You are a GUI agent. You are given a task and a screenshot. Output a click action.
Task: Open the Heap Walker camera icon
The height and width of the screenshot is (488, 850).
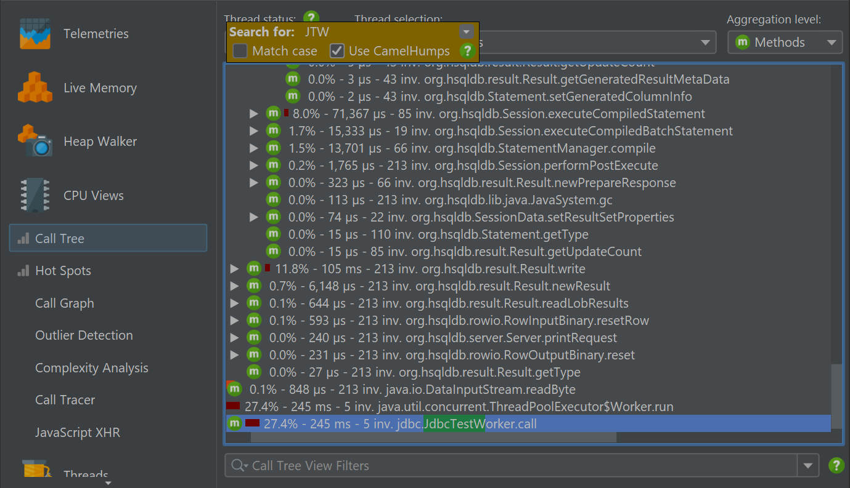click(x=35, y=141)
